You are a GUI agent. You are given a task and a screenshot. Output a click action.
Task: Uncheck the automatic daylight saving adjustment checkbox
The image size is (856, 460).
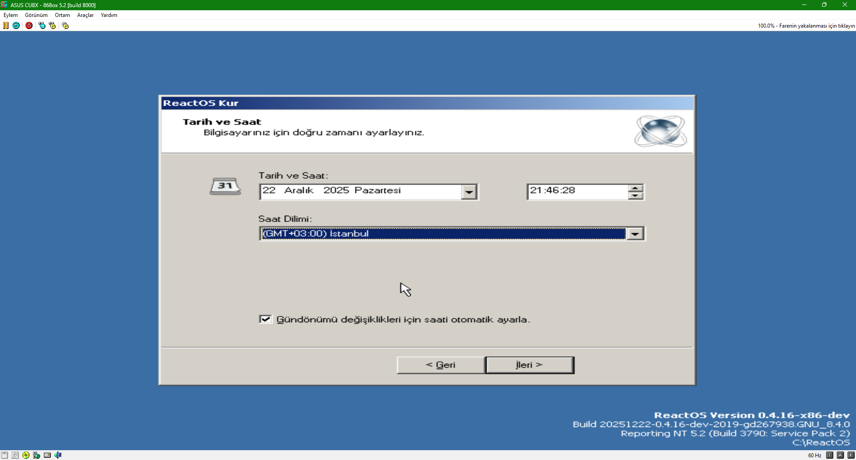[265, 319]
